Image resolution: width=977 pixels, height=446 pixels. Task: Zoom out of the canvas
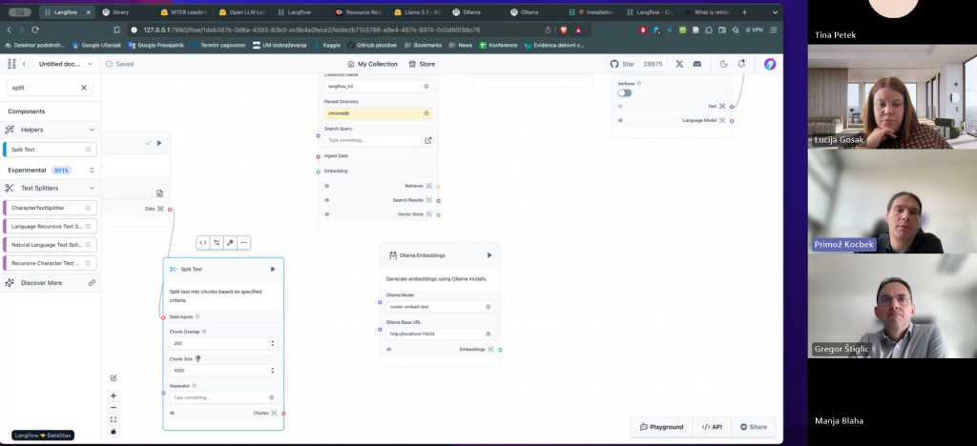click(114, 408)
